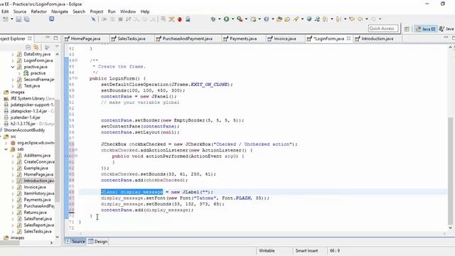Click the Debug bug icon in the toolbar
This screenshot has height=256, width=455.
213,19
